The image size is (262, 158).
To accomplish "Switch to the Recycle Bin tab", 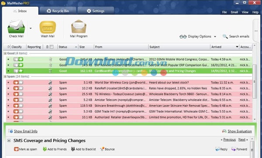I will (58, 11).
